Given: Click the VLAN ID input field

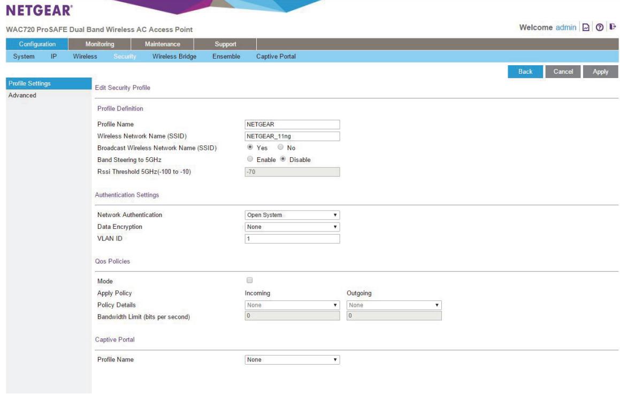Looking at the screenshot, I should pos(292,238).
